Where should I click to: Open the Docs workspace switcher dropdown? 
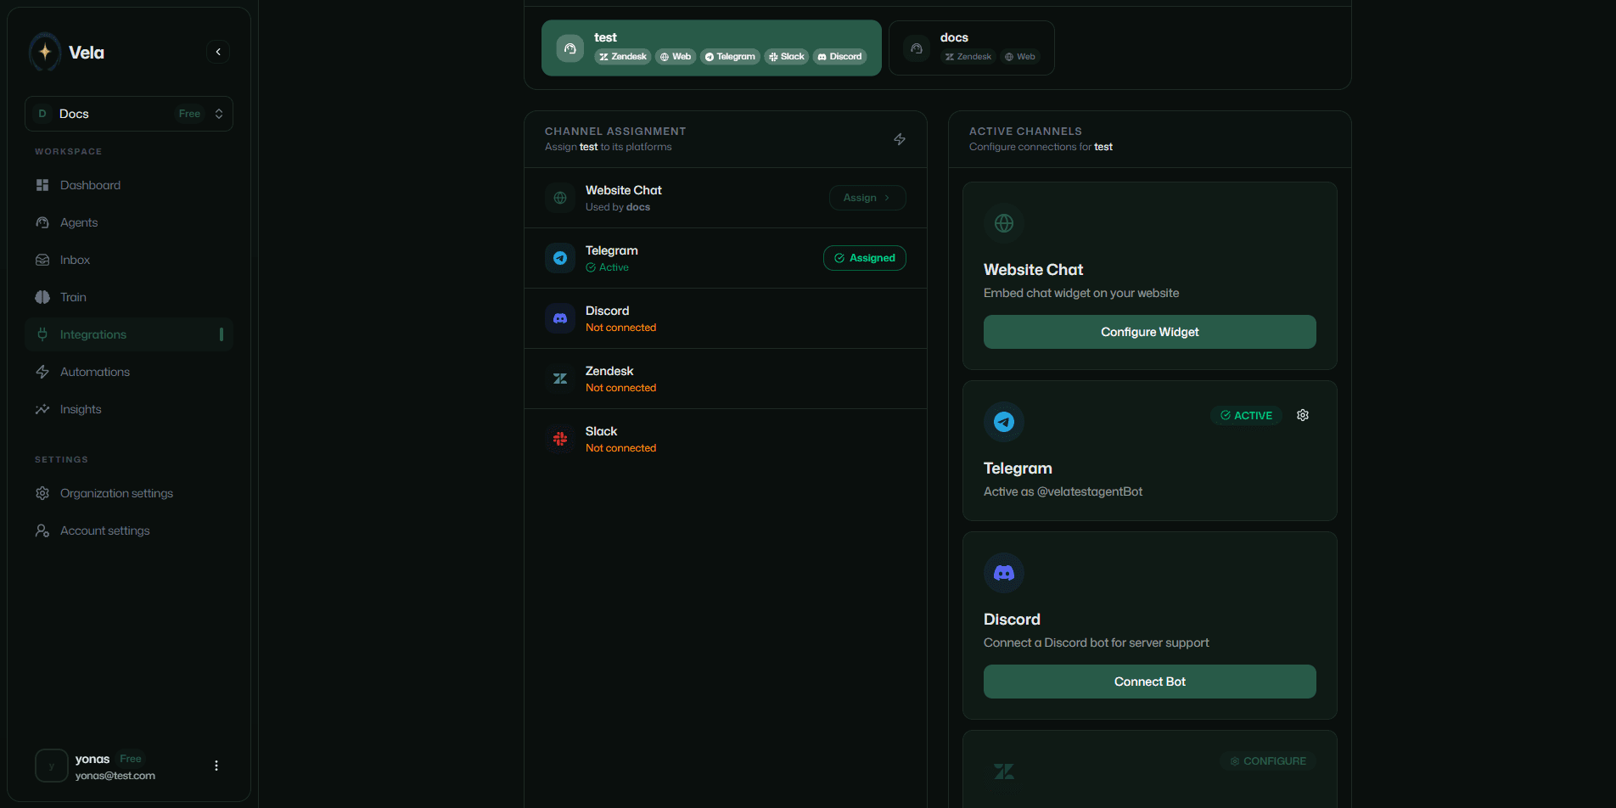coord(129,114)
